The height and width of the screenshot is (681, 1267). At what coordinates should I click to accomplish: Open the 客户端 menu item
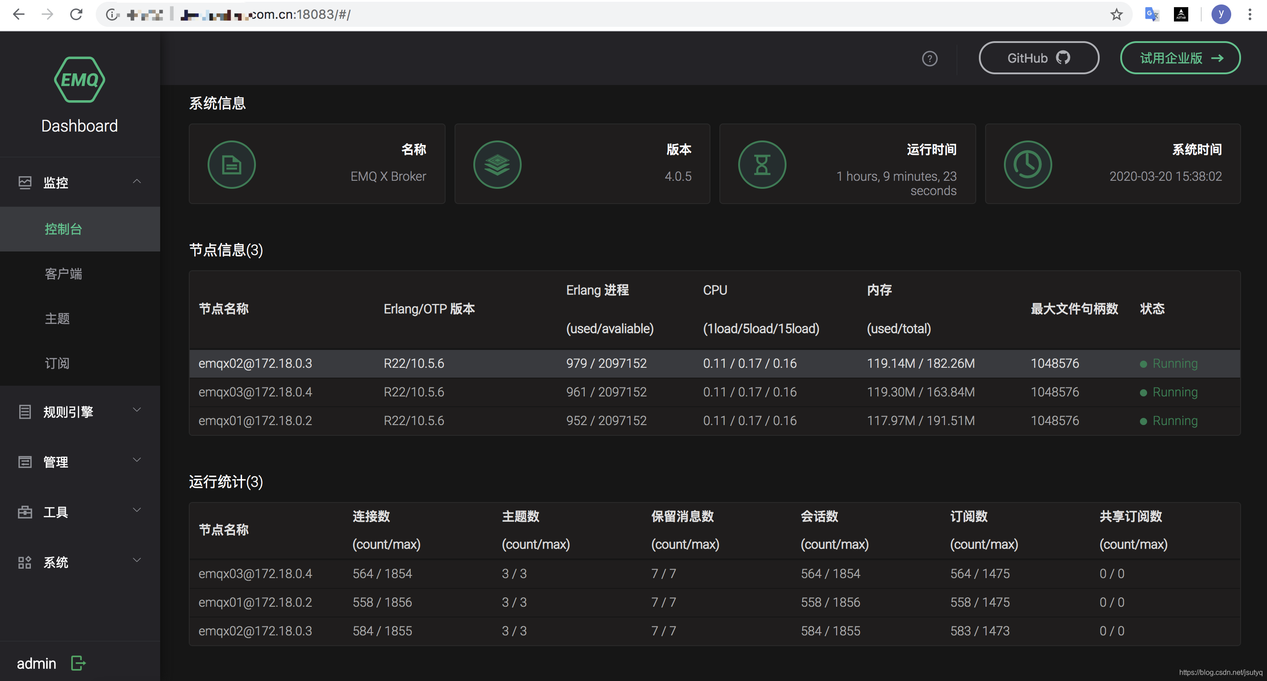pyautogui.click(x=64, y=273)
